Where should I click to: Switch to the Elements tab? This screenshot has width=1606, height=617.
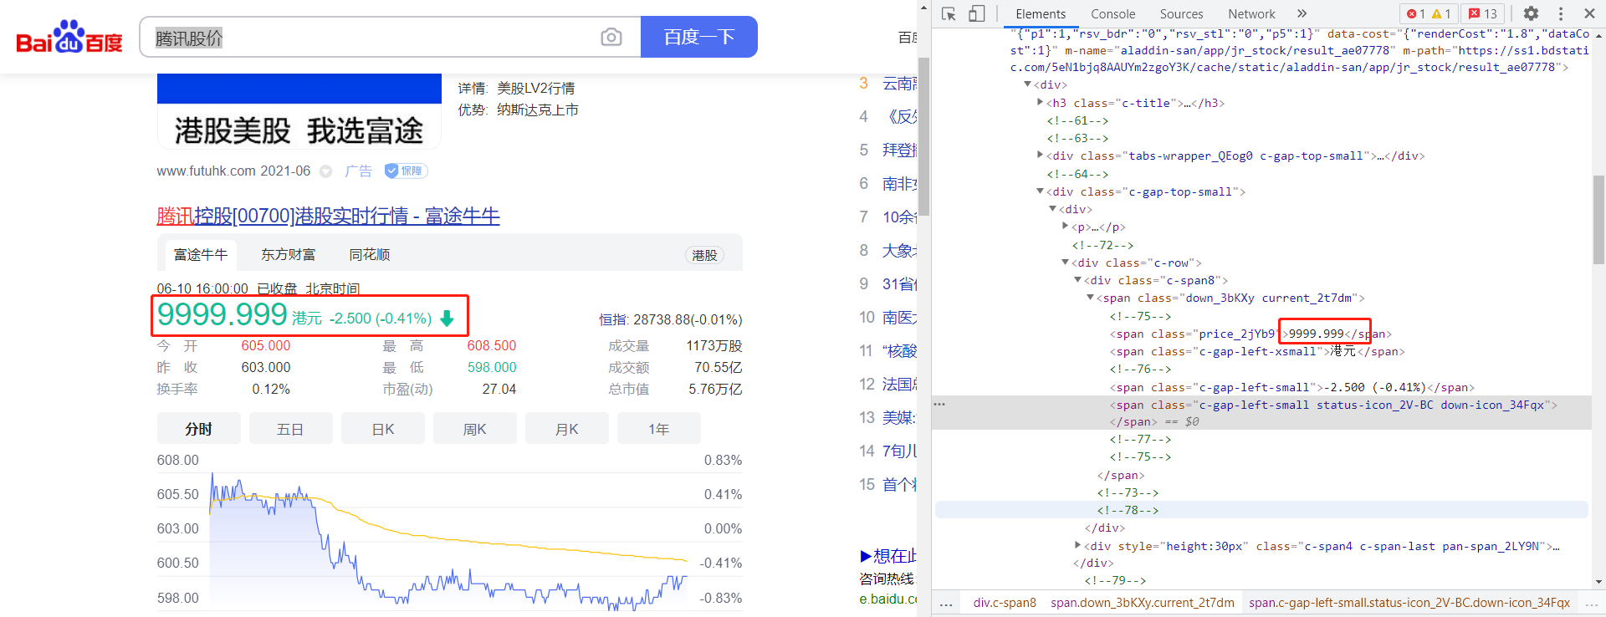[1041, 13]
